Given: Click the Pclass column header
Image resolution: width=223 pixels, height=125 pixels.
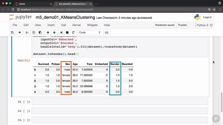Looking at the screenshot, I should click(55, 64).
